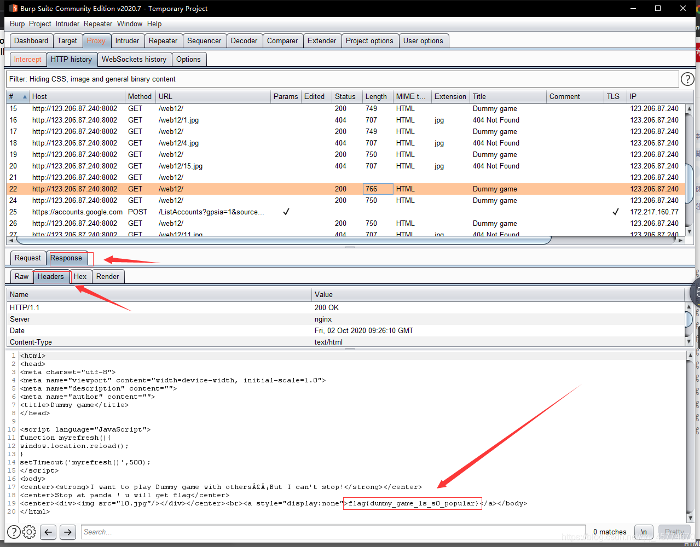Open the Extender tab

pyautogui.click(x=322, y=40)
